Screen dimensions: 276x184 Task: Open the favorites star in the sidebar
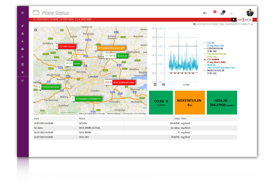(22, 41)
